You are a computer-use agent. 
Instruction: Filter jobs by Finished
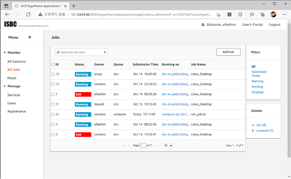(x=258, y=92)
